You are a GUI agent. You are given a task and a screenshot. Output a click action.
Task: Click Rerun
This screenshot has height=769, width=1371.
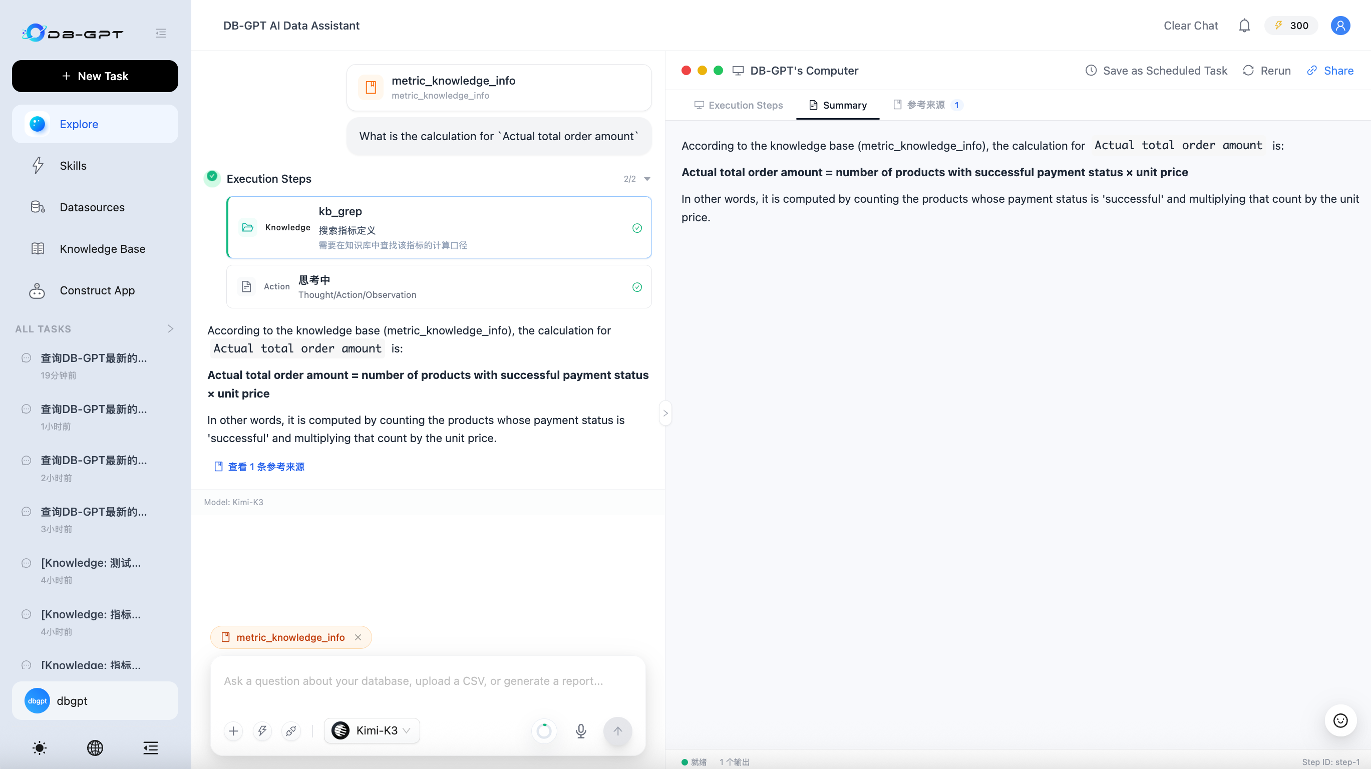pos(1266,70)
